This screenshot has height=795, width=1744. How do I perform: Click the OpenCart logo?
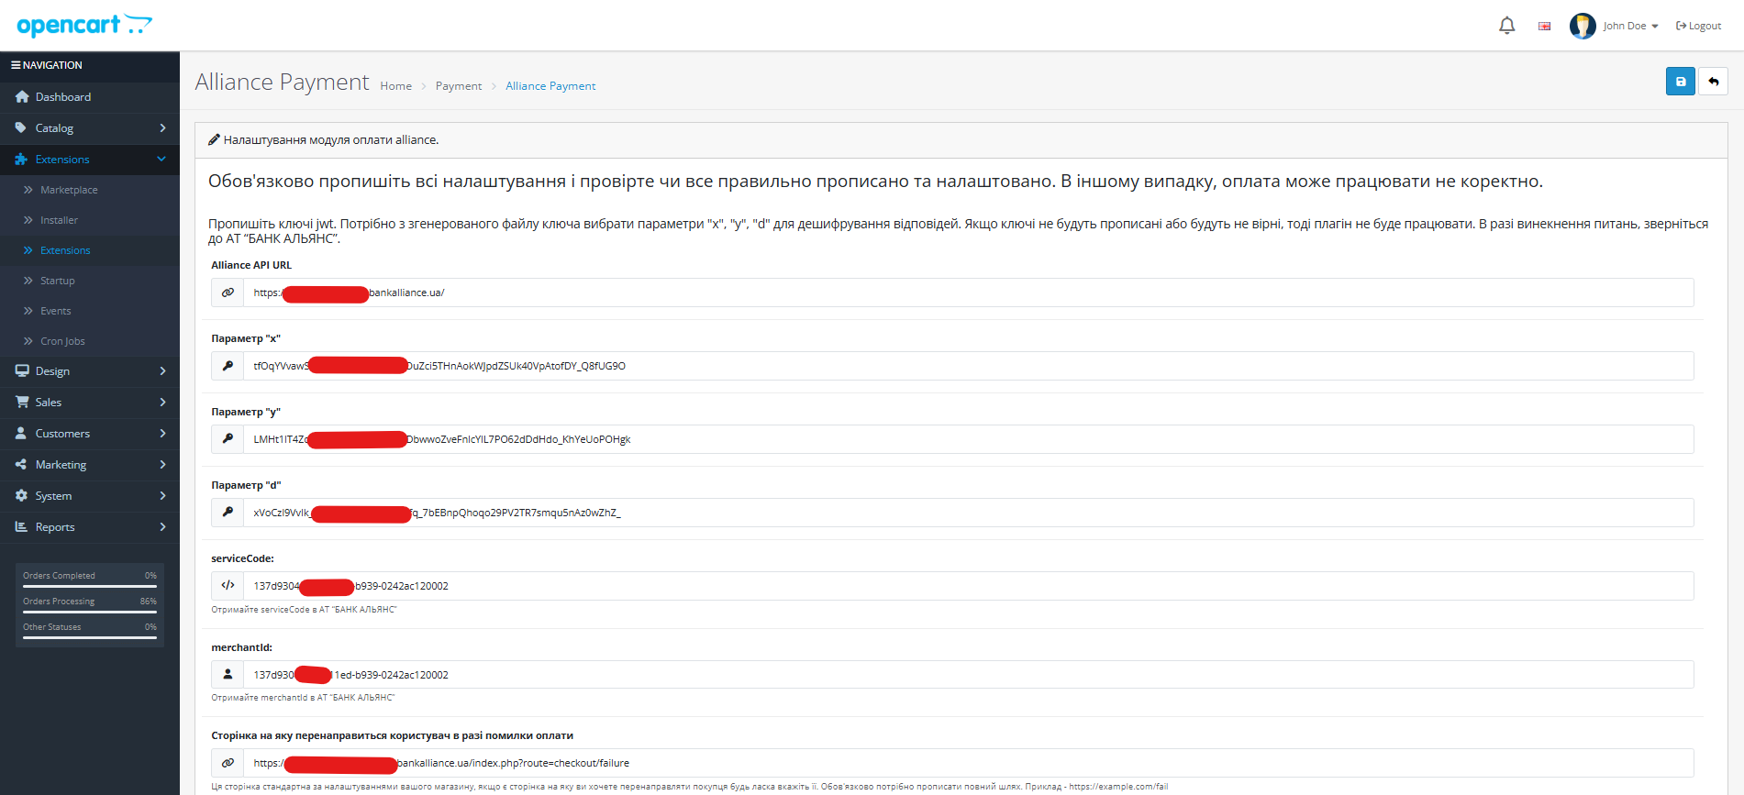click(84, 25)
